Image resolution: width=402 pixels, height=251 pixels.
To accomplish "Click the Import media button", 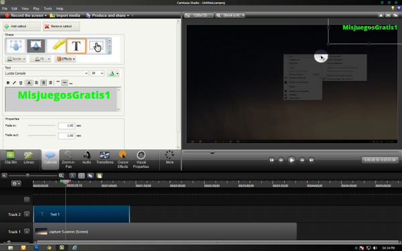I will (x=65, y=15).
